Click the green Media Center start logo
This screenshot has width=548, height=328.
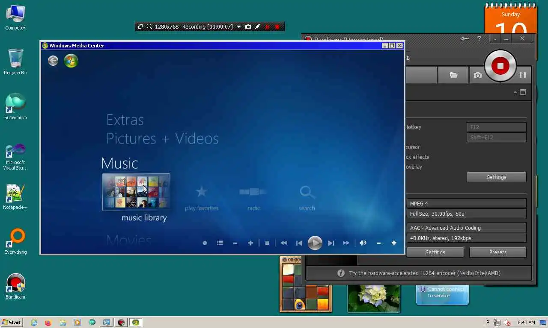[71, 61]
